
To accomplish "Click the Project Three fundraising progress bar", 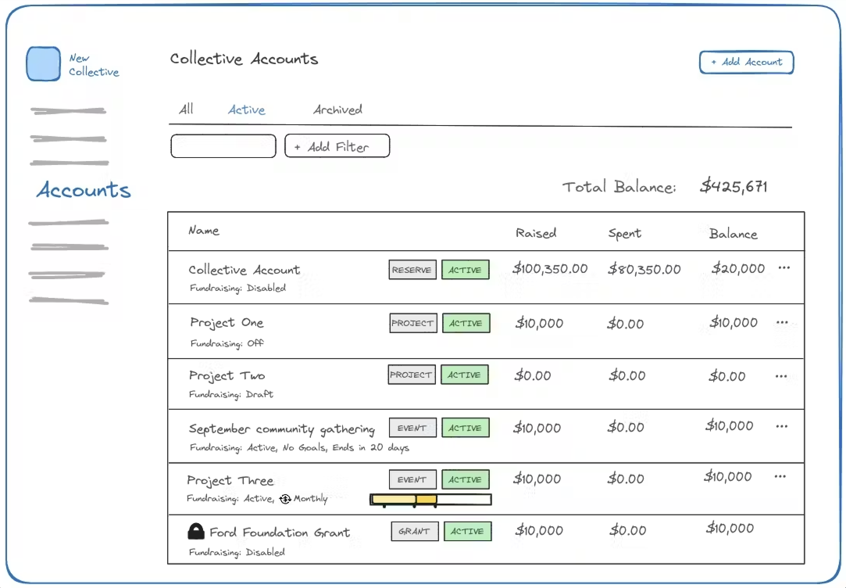I will (x=430, y=500).
